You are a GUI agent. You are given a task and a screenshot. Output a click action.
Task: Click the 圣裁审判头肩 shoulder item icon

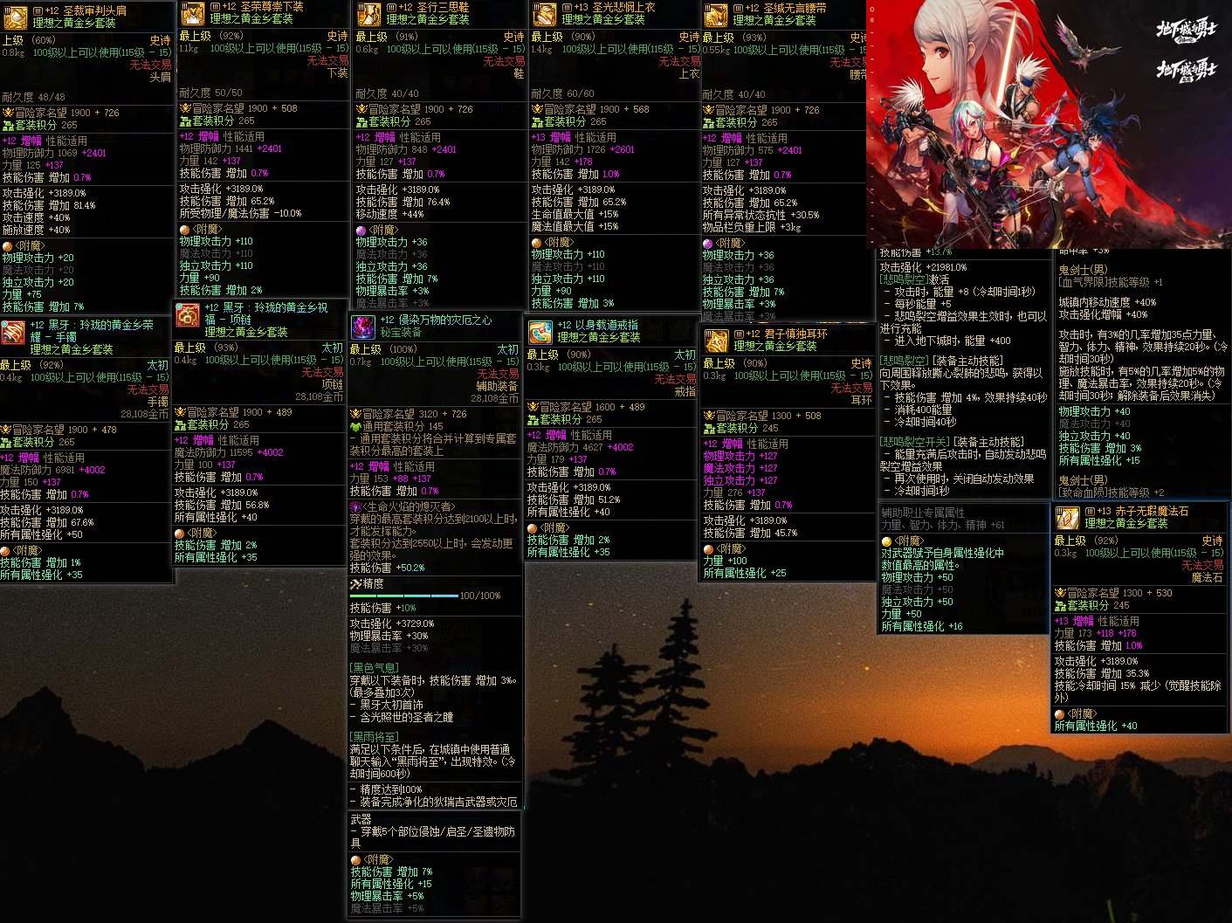15,17
